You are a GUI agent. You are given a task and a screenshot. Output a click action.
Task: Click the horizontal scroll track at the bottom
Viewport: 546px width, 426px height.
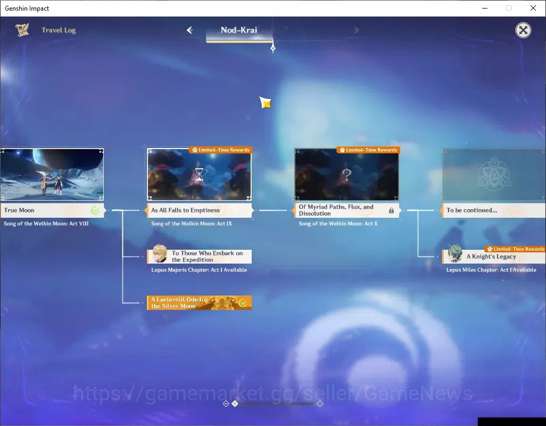click(272, 404)
